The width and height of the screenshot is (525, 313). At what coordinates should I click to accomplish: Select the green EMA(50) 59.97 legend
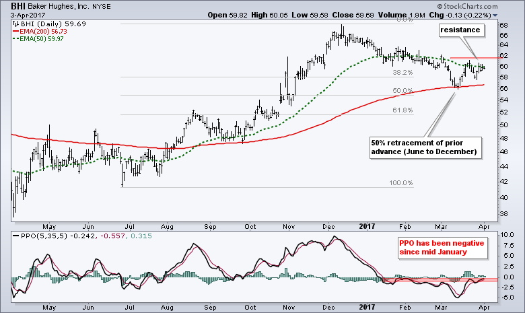[x=38, y=39]
